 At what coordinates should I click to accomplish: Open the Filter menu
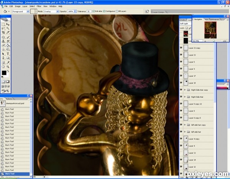pyautogui.click(x=39, y=6)
